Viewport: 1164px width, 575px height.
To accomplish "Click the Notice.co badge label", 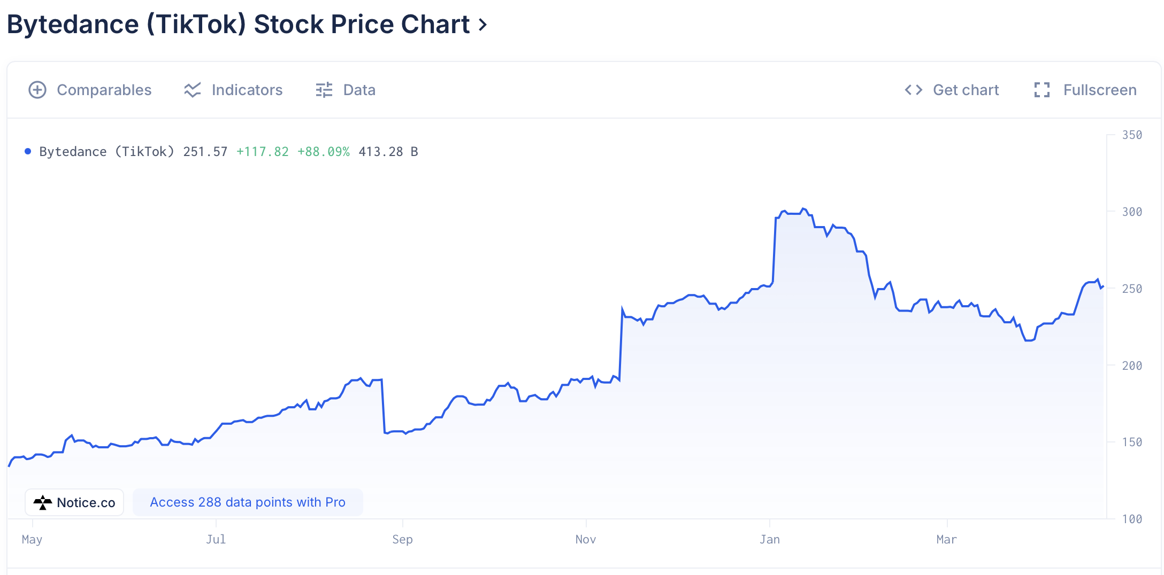I will [x=86, y=502].
